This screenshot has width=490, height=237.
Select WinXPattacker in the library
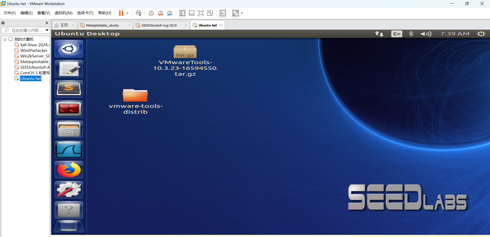point(31,51)
